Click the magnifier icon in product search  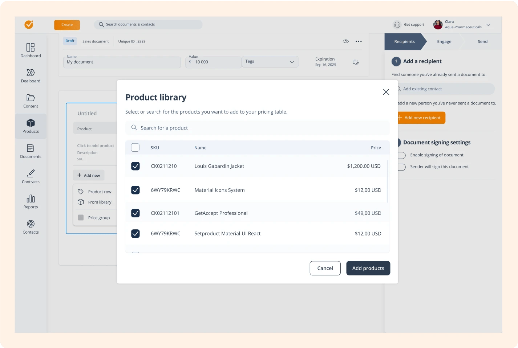click(x=134, y=128)
